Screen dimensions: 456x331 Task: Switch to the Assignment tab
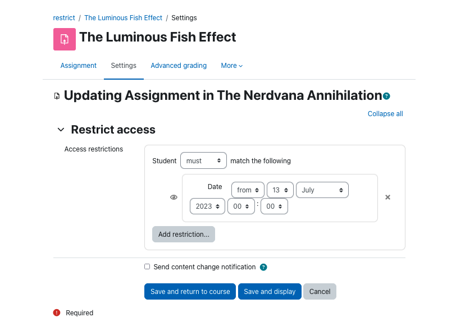78,66
